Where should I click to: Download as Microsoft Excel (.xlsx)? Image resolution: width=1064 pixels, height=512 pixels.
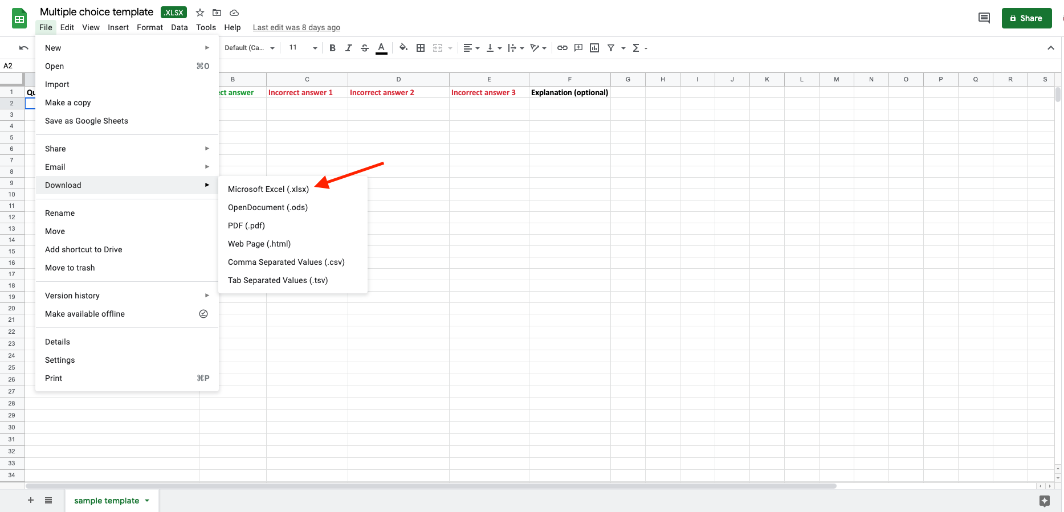pyautogui.click(x=268, y=189)
